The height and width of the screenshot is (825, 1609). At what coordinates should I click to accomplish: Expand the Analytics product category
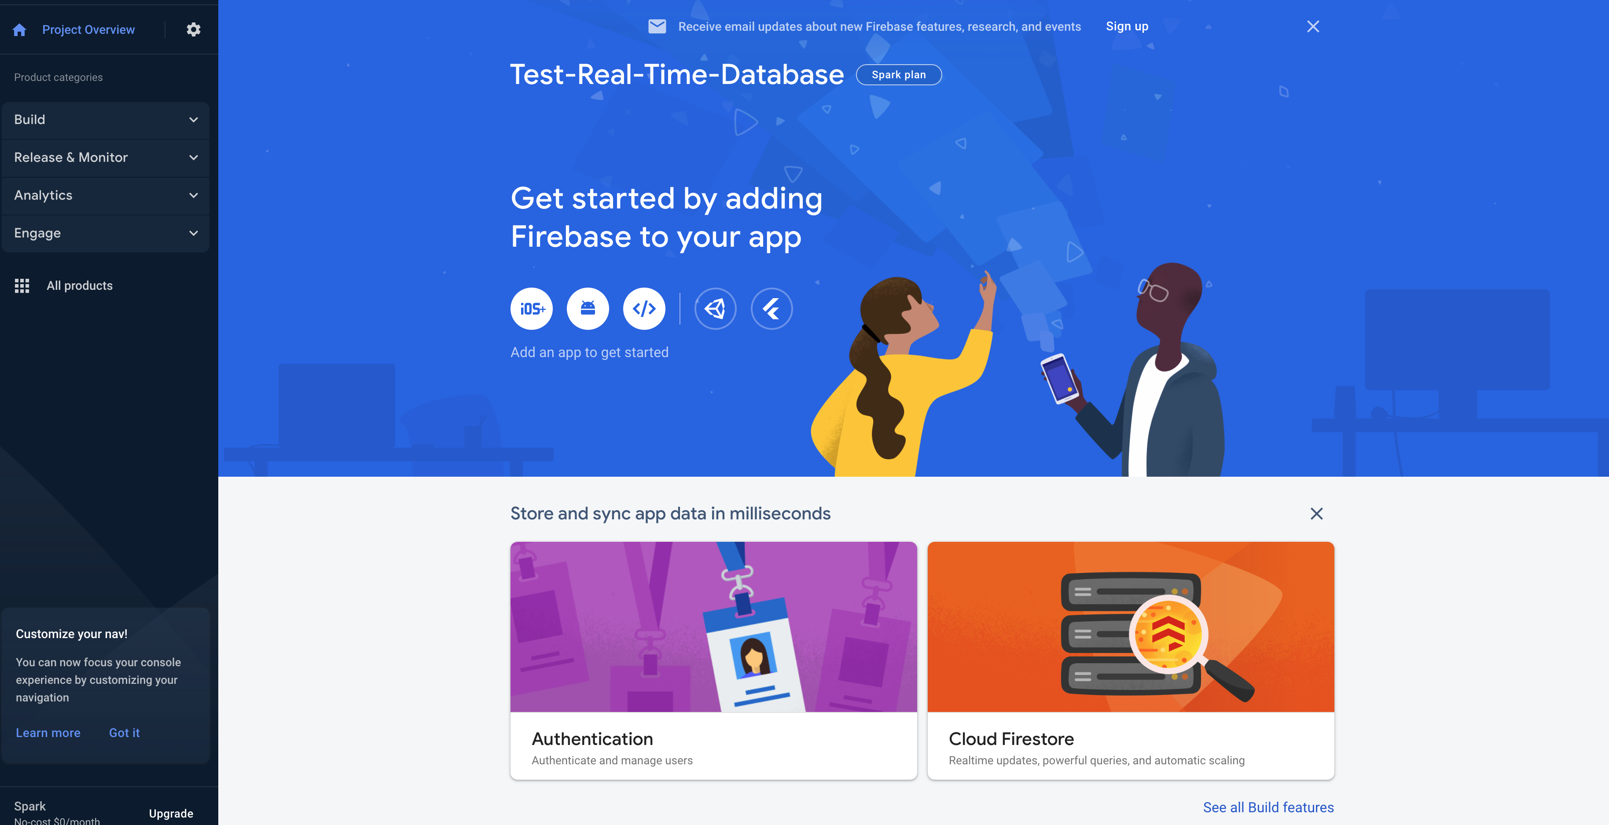click(x=105, y=196)
